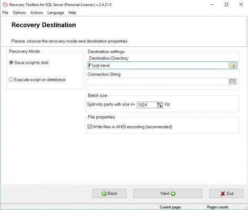Click the red X icon on the Exit button
This screenshot has height=210, width=248.
click(x=223, y=194)
